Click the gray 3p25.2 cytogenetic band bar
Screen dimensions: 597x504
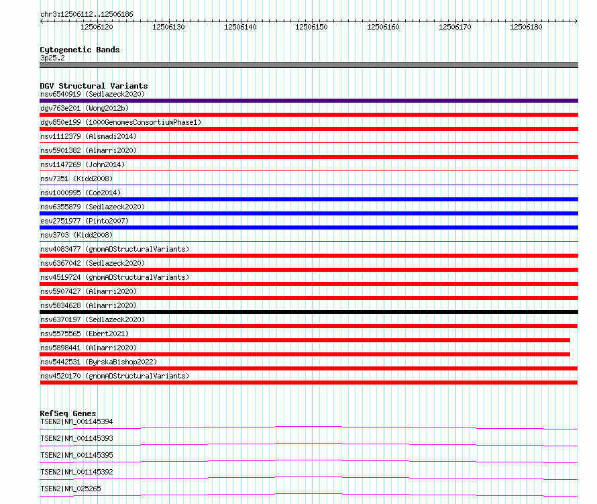pos(309,65)
